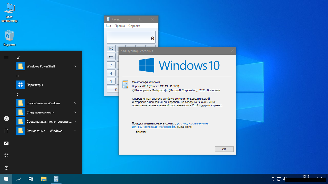Click the backspace arrow calculator button
Screen dimensions: 328x184
tap(111, 57)
